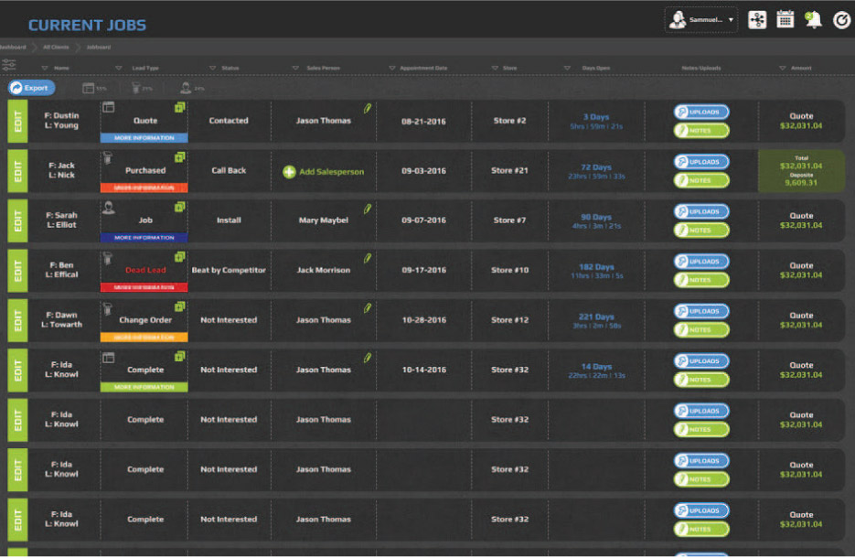Click EDIT on Dustin Young row
Image resolution: width=855 pixels, height=558 pixels.
point(17,121)
